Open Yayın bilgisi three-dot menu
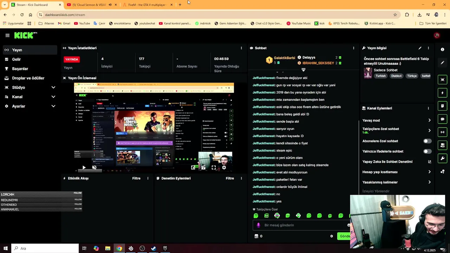This screenshot has height=253, width=450. click(428, 48)
